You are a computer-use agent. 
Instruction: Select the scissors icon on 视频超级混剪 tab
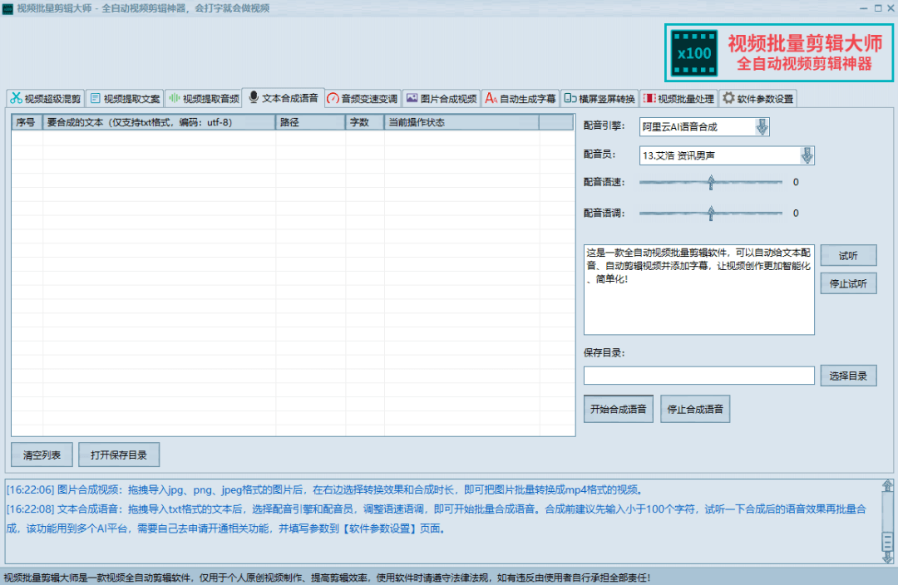(14, 98)
